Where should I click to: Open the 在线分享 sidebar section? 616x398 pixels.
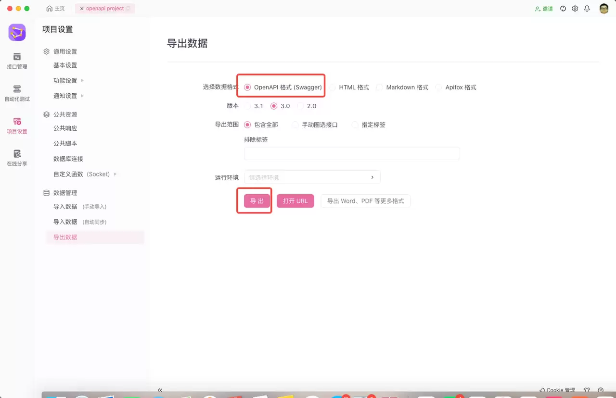pos(17,158)
